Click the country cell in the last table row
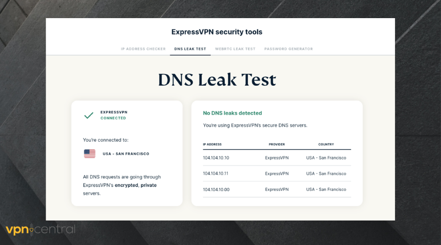Viewport: 441px width, 245px height. click(326, 189)
